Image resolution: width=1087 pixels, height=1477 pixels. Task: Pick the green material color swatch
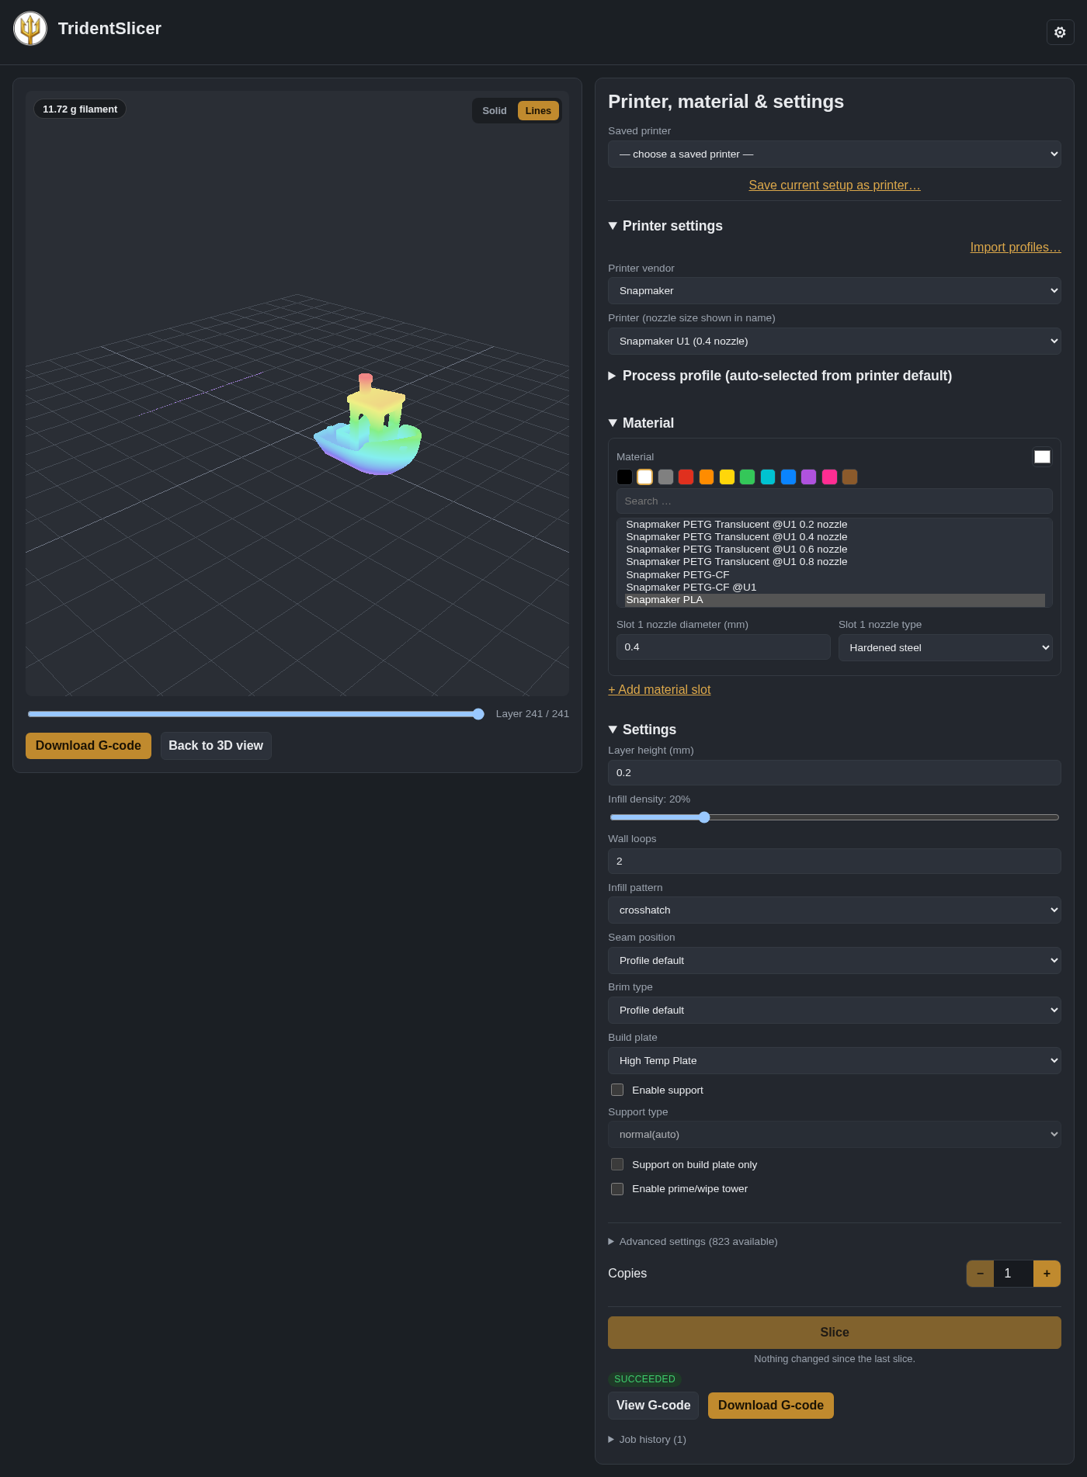747,477
